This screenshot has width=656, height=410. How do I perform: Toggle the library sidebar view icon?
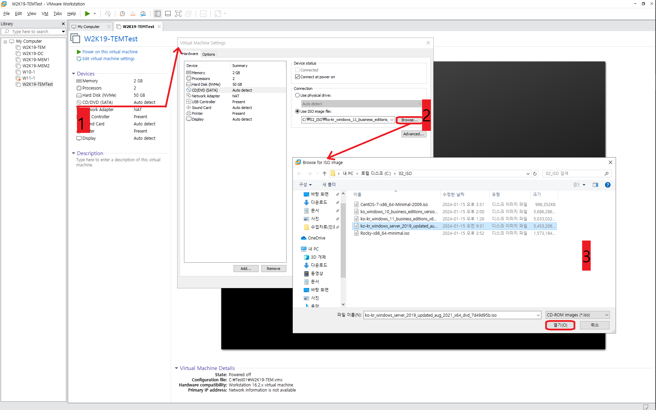[x=158, y=14]
